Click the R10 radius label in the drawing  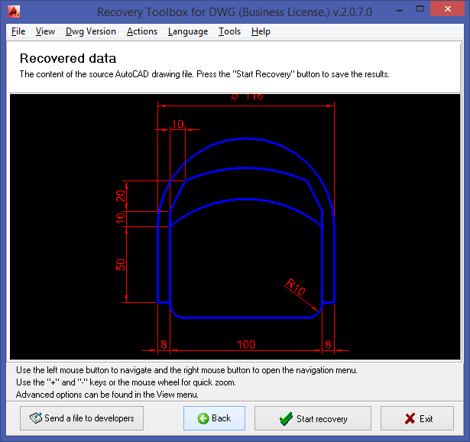pos(296,287)
